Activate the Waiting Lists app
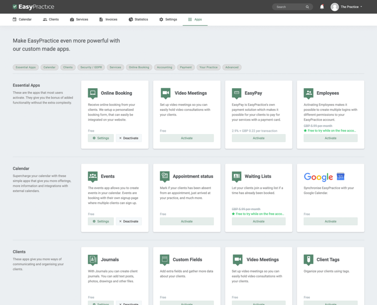Viewport: 377px width, 305px height. (x=259, y=221)
